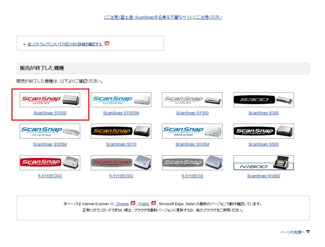Screen dimensions: 325x247
Task: Open the fi-5110EOX text link
Action: tap(192, 176)
